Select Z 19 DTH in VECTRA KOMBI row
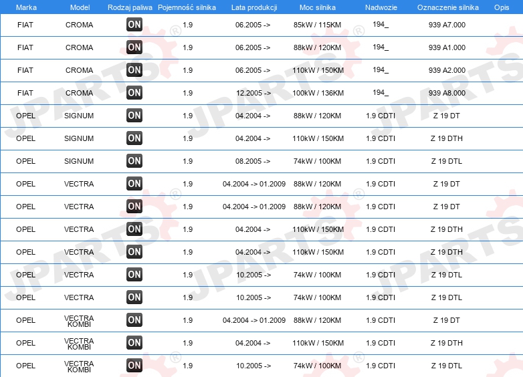 click(x=446, y=343)
